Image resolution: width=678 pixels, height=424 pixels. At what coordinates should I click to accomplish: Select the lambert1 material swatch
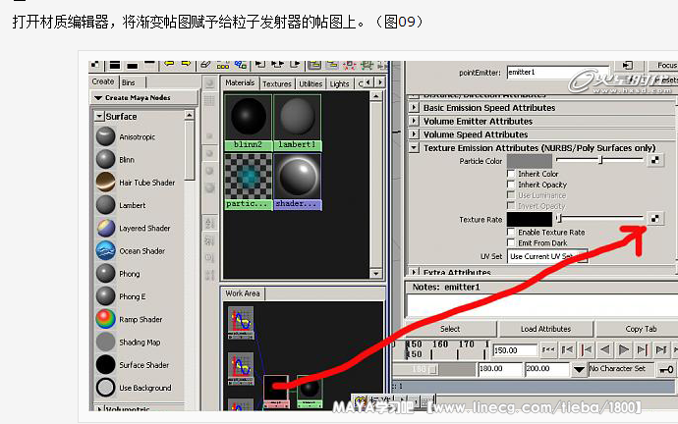point(297,123)
